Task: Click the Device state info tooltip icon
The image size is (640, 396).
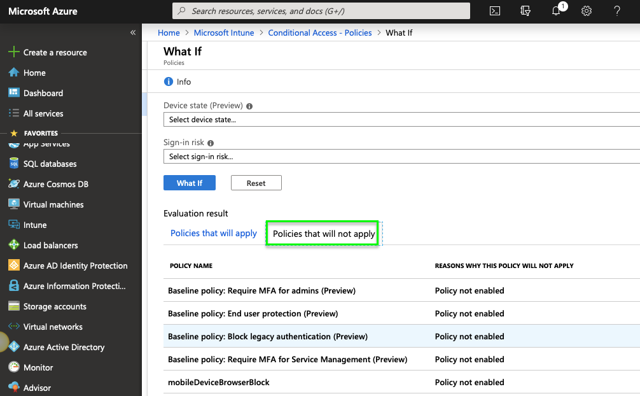Action: pyautogui.click(x=249, y=106)
